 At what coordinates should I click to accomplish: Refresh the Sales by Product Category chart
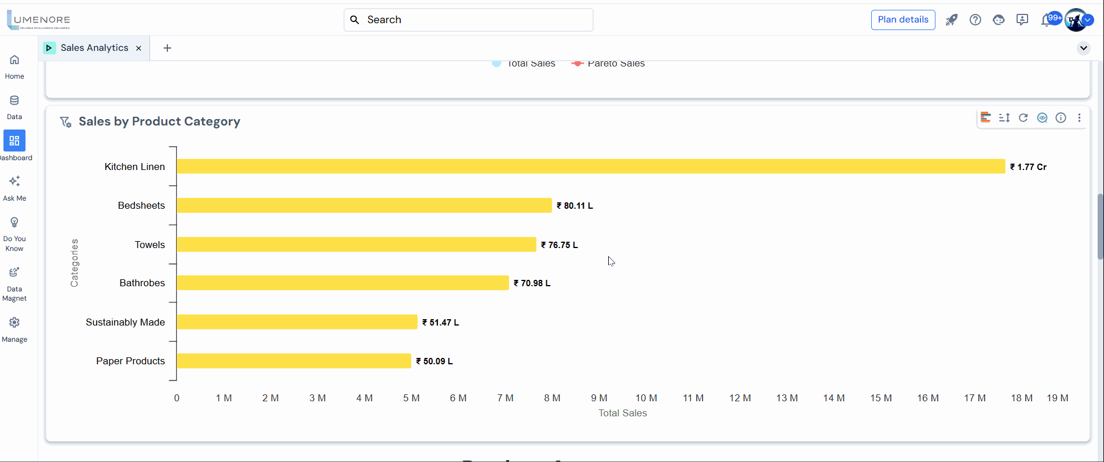click(x=1023, y=118)
